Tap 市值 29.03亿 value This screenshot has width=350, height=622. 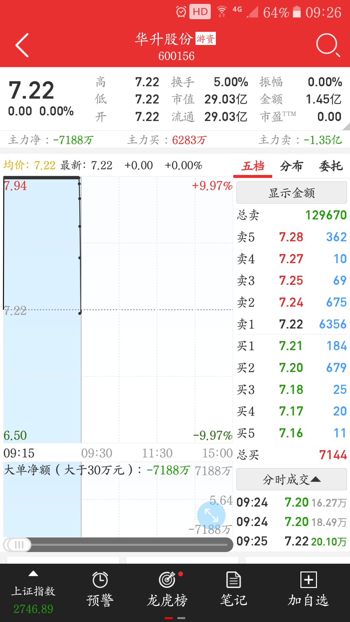point(226,99)
